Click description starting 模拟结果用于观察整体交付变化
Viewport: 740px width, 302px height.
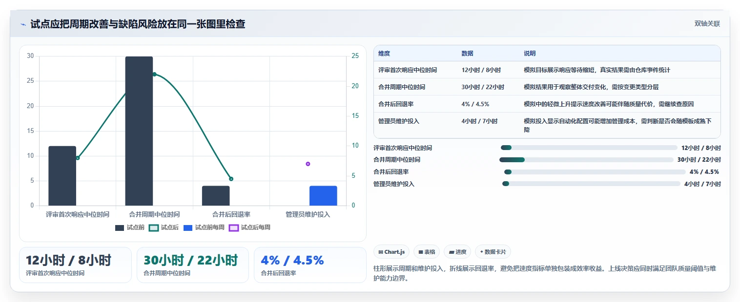(591, 87)
